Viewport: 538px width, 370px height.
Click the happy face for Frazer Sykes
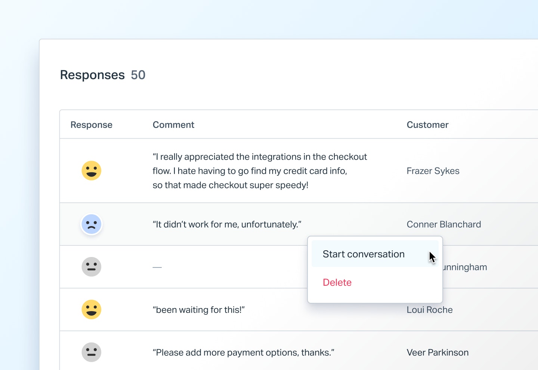tap(92, 171)
